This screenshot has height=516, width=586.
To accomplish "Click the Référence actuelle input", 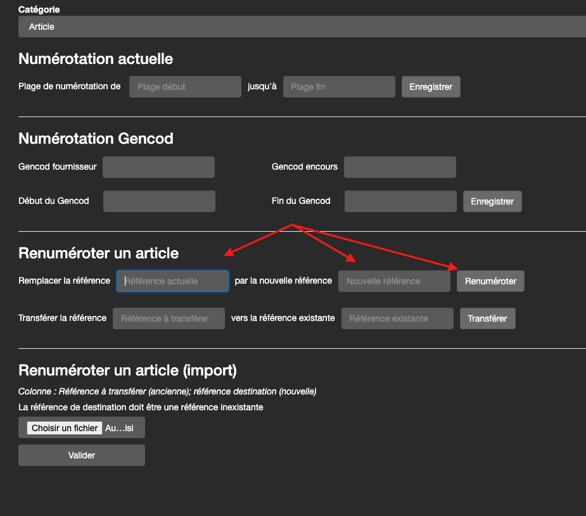I will 172,281.
